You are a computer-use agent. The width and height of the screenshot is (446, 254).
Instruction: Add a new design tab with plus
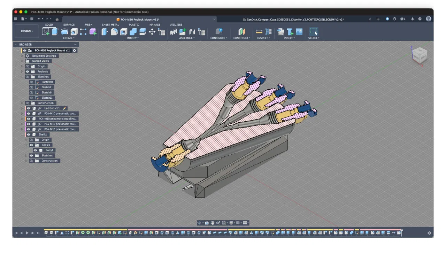(x=378, y=19)
